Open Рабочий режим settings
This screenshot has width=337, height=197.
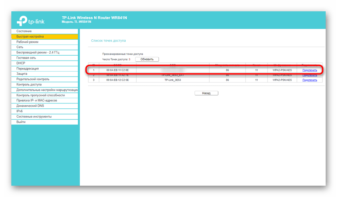pos(27,42)
